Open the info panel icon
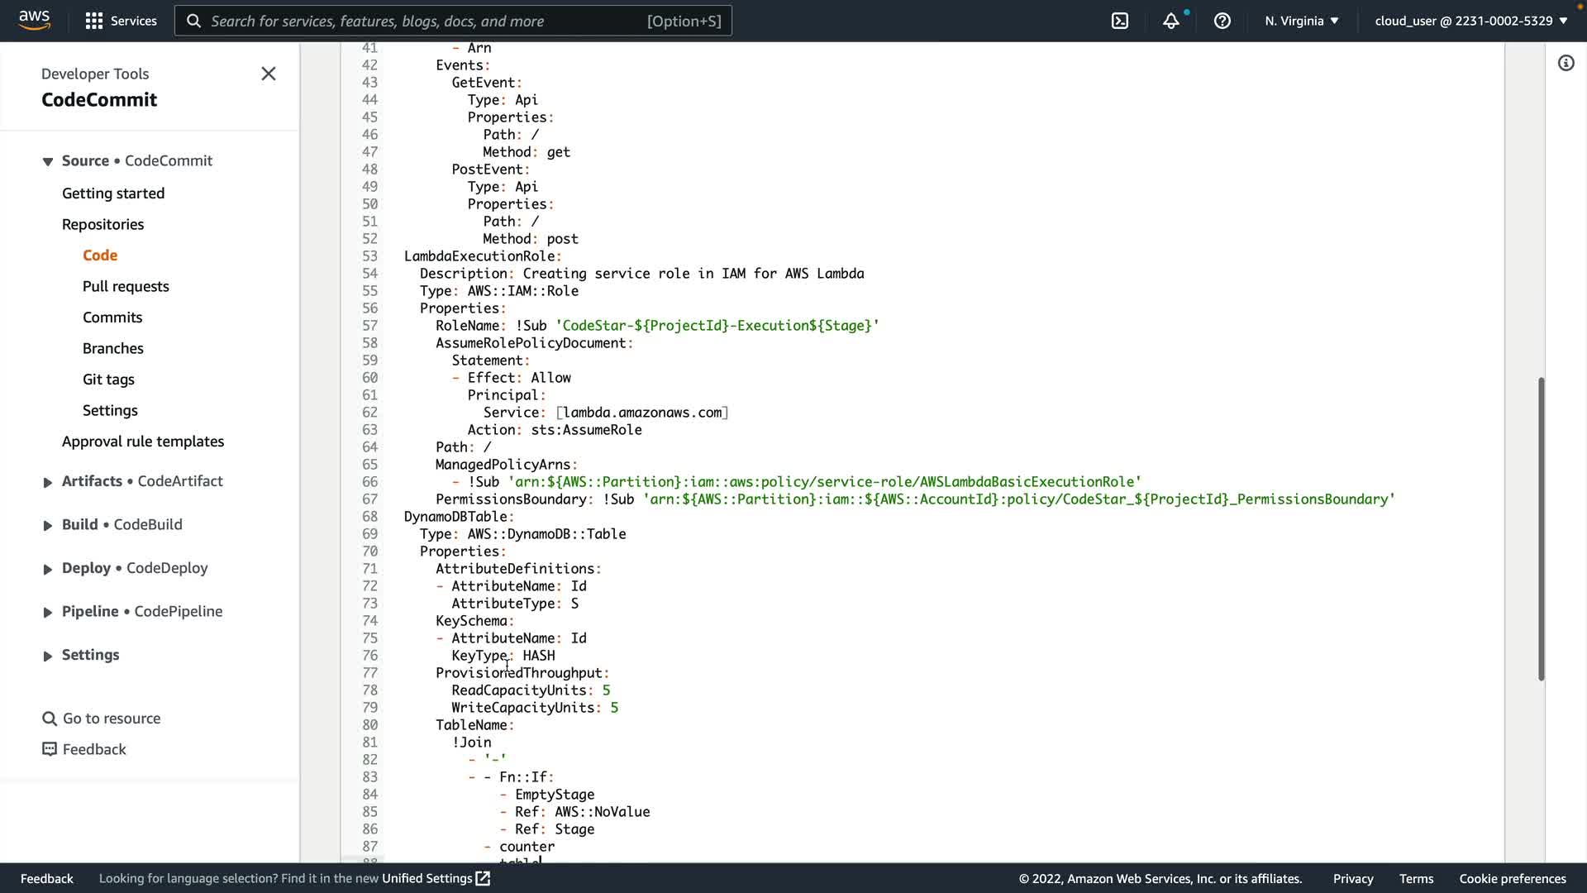Screen dimensions: 1587x893 (x=1566, y=63)
